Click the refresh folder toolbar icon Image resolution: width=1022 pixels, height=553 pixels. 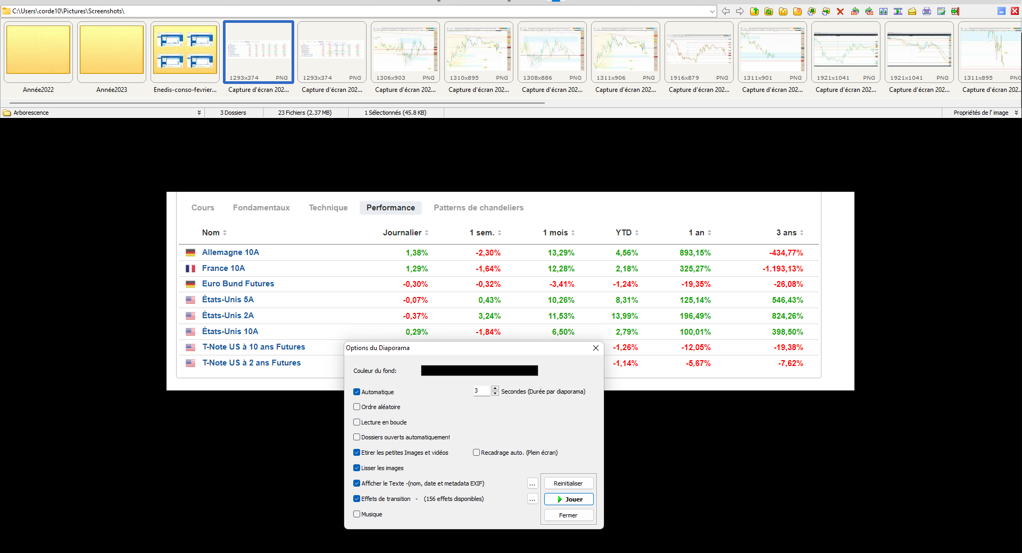click(x=769, y=11)
